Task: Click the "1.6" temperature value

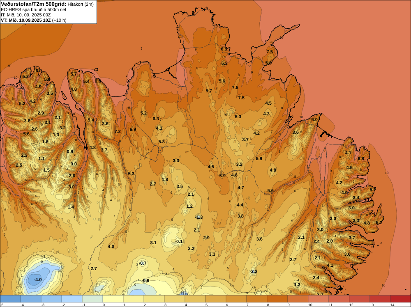Action: click(x=45, y=142)
